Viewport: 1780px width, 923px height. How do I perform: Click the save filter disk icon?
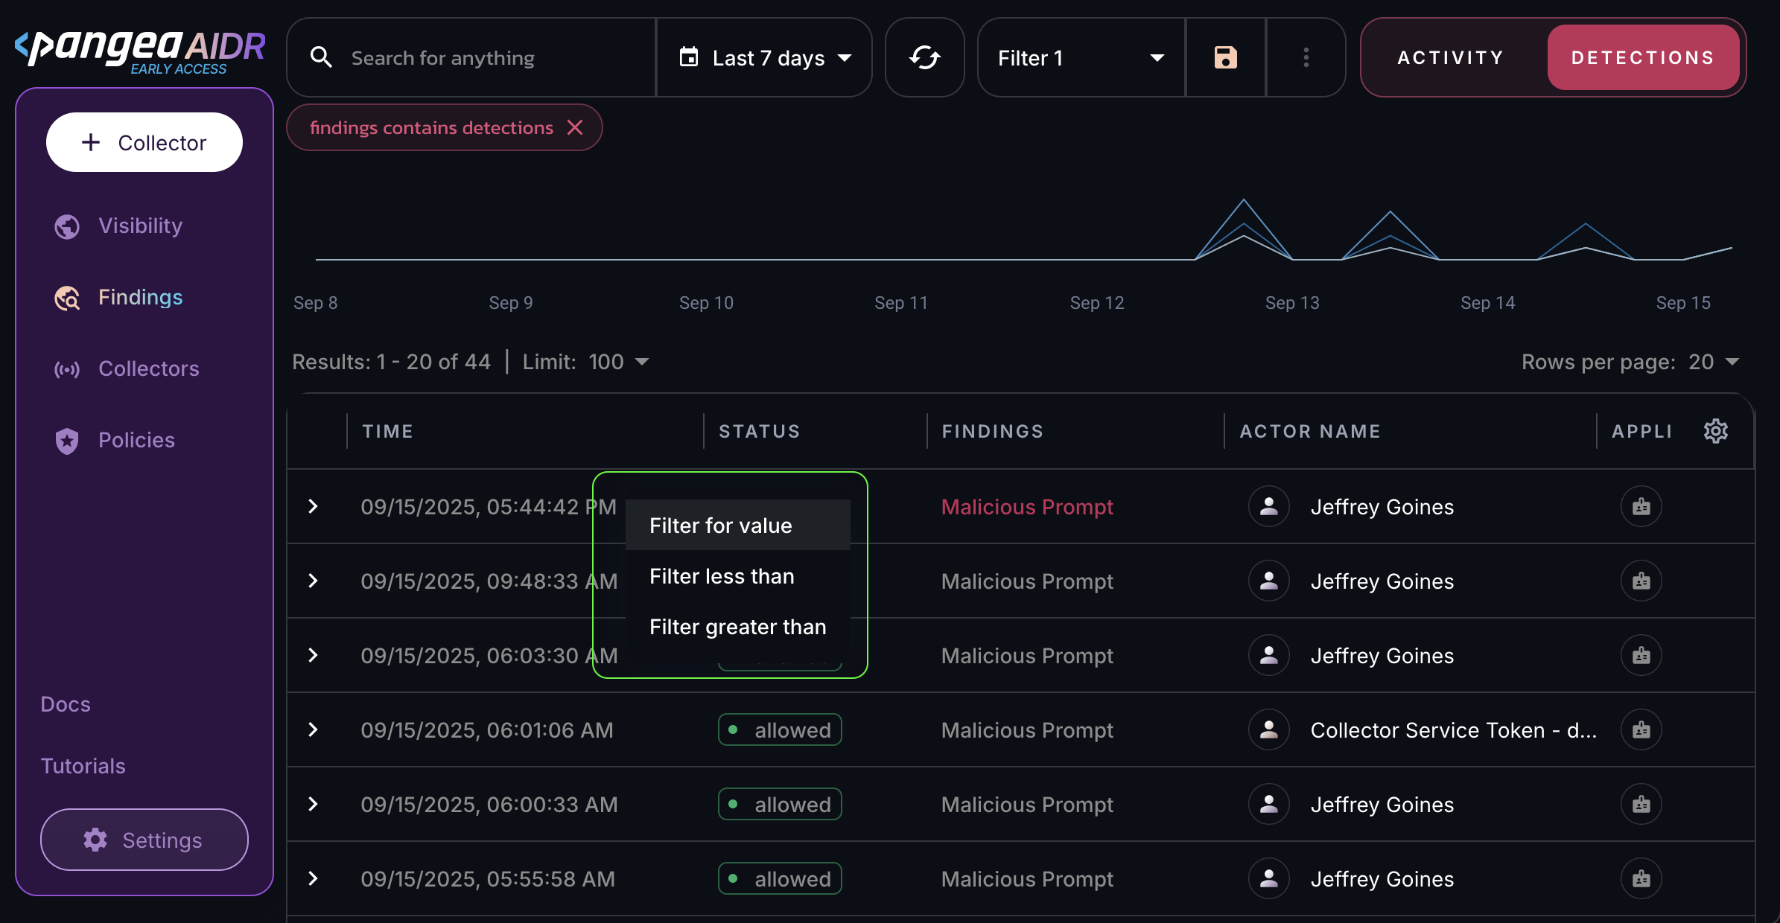coord(1225,57)
